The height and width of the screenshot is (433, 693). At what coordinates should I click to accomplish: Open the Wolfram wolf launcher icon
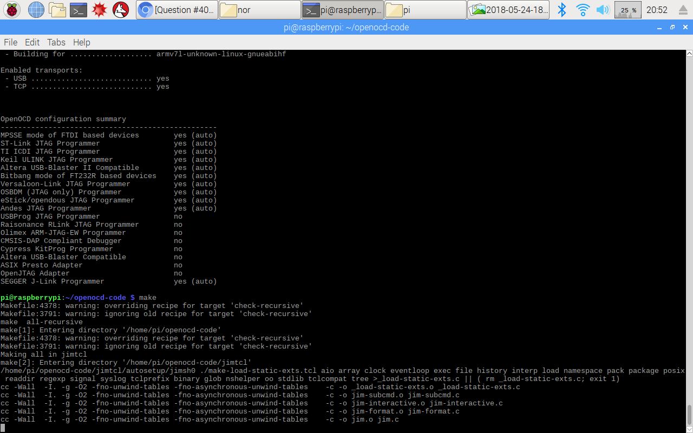coord(121,10)
